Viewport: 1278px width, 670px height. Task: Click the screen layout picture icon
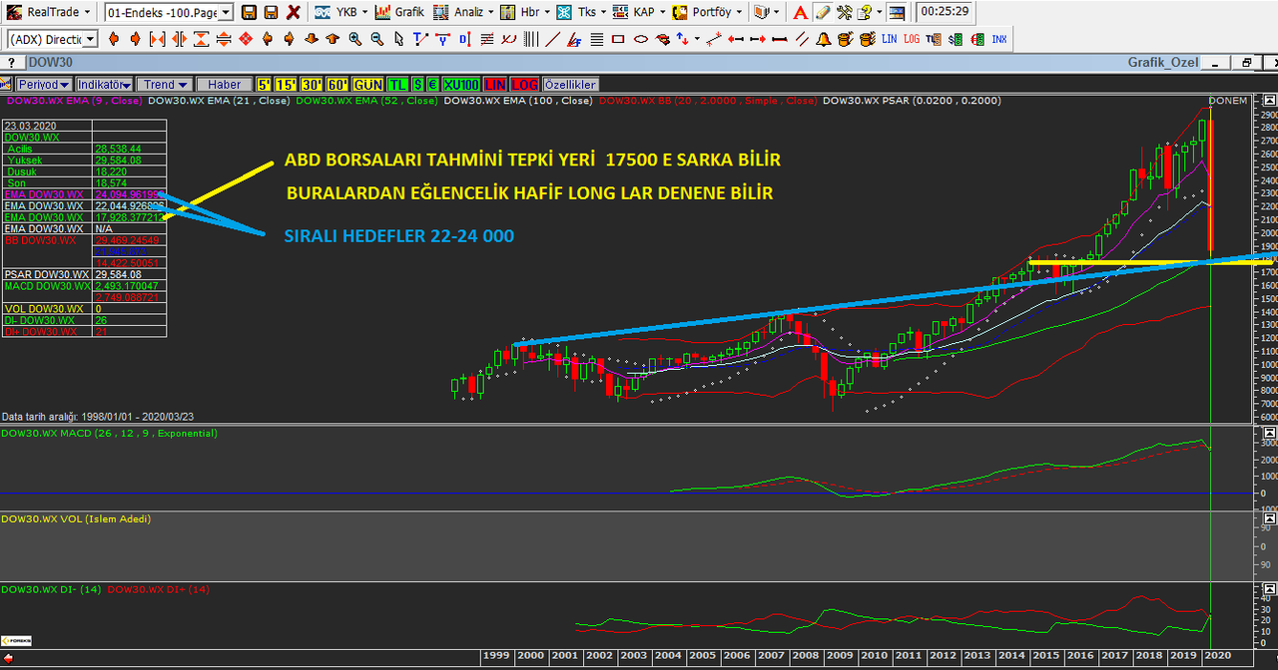coord(897,12)
